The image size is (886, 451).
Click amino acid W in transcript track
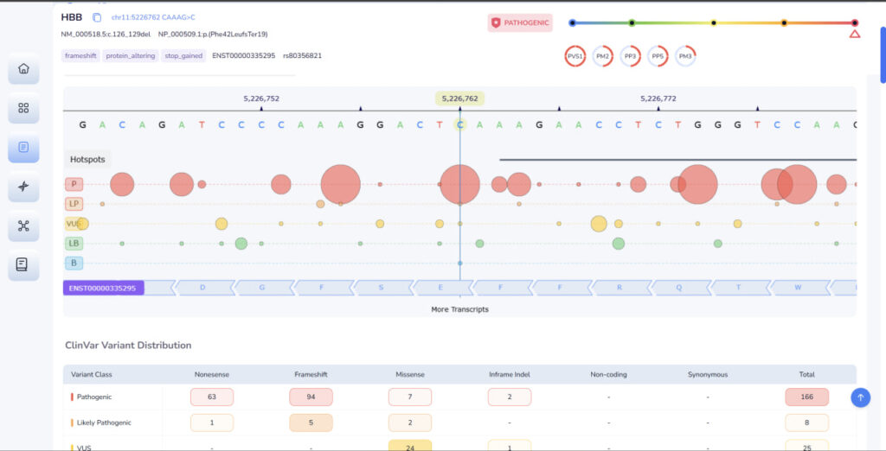798,288
